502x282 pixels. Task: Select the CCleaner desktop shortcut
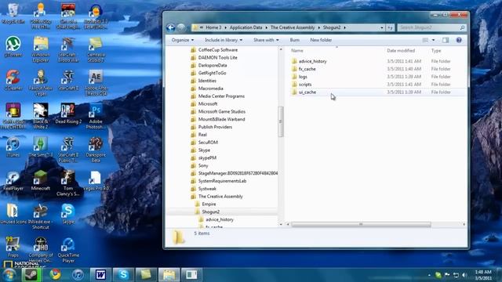click(13, 80)
